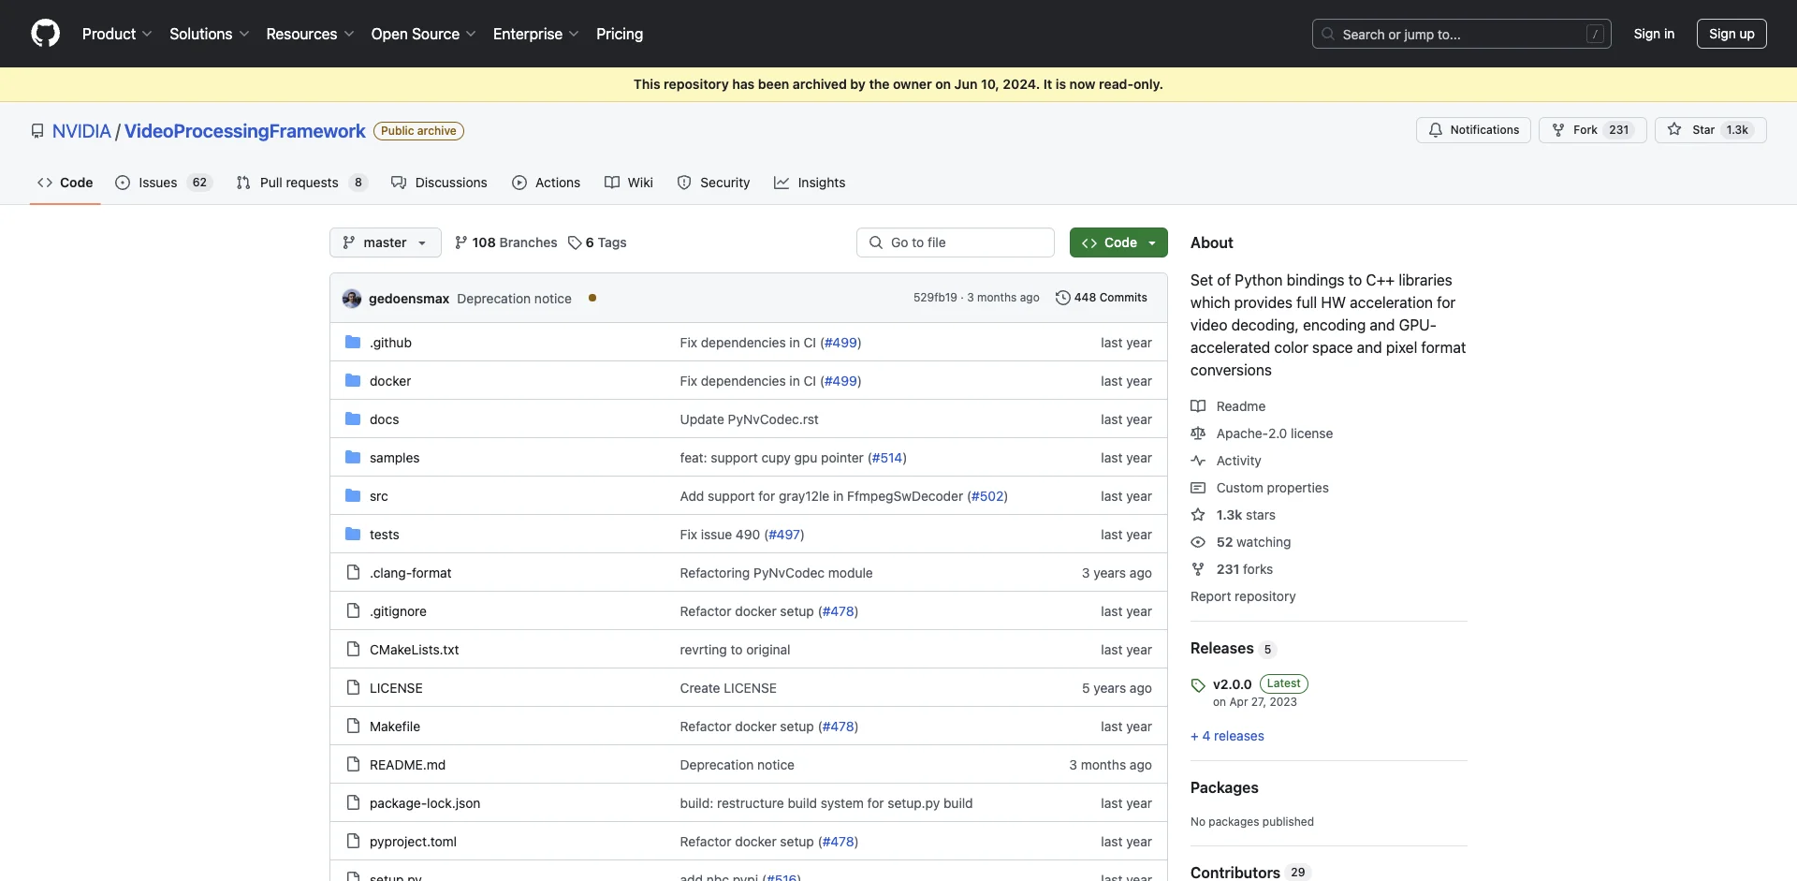Viewport: 1797px width, 881px height.
Task: Click the pulse icon beside Activity
Action: [1198, 461]
